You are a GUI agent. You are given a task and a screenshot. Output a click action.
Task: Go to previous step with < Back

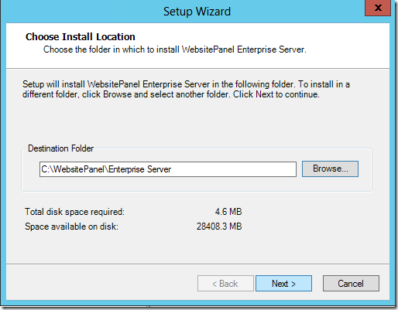tap(225, 284)
